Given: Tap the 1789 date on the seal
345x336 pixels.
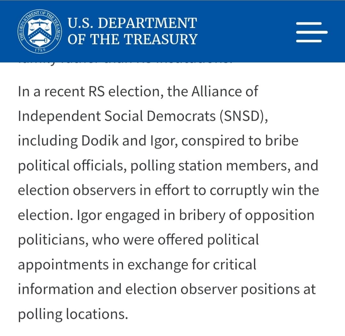Looking at the screenshot, I should coord(40,50).
